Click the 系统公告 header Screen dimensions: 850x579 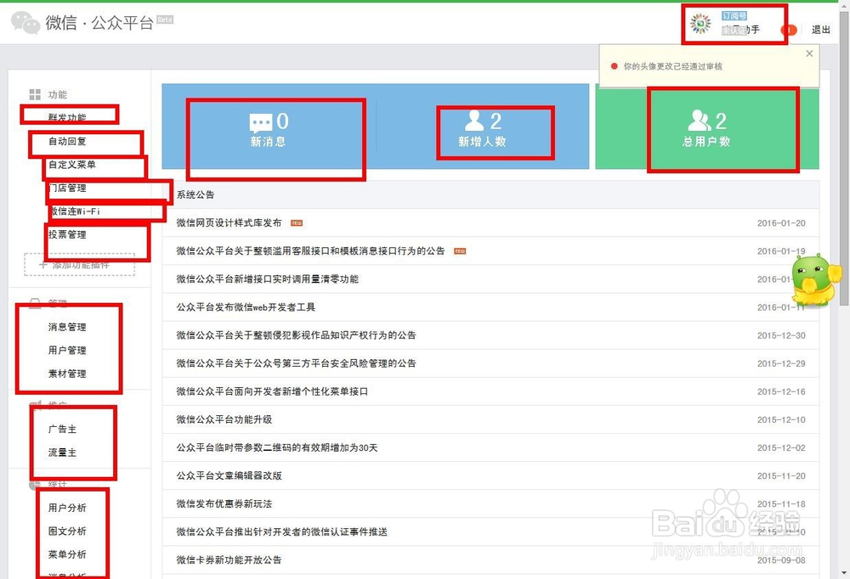tap(195, 194)
